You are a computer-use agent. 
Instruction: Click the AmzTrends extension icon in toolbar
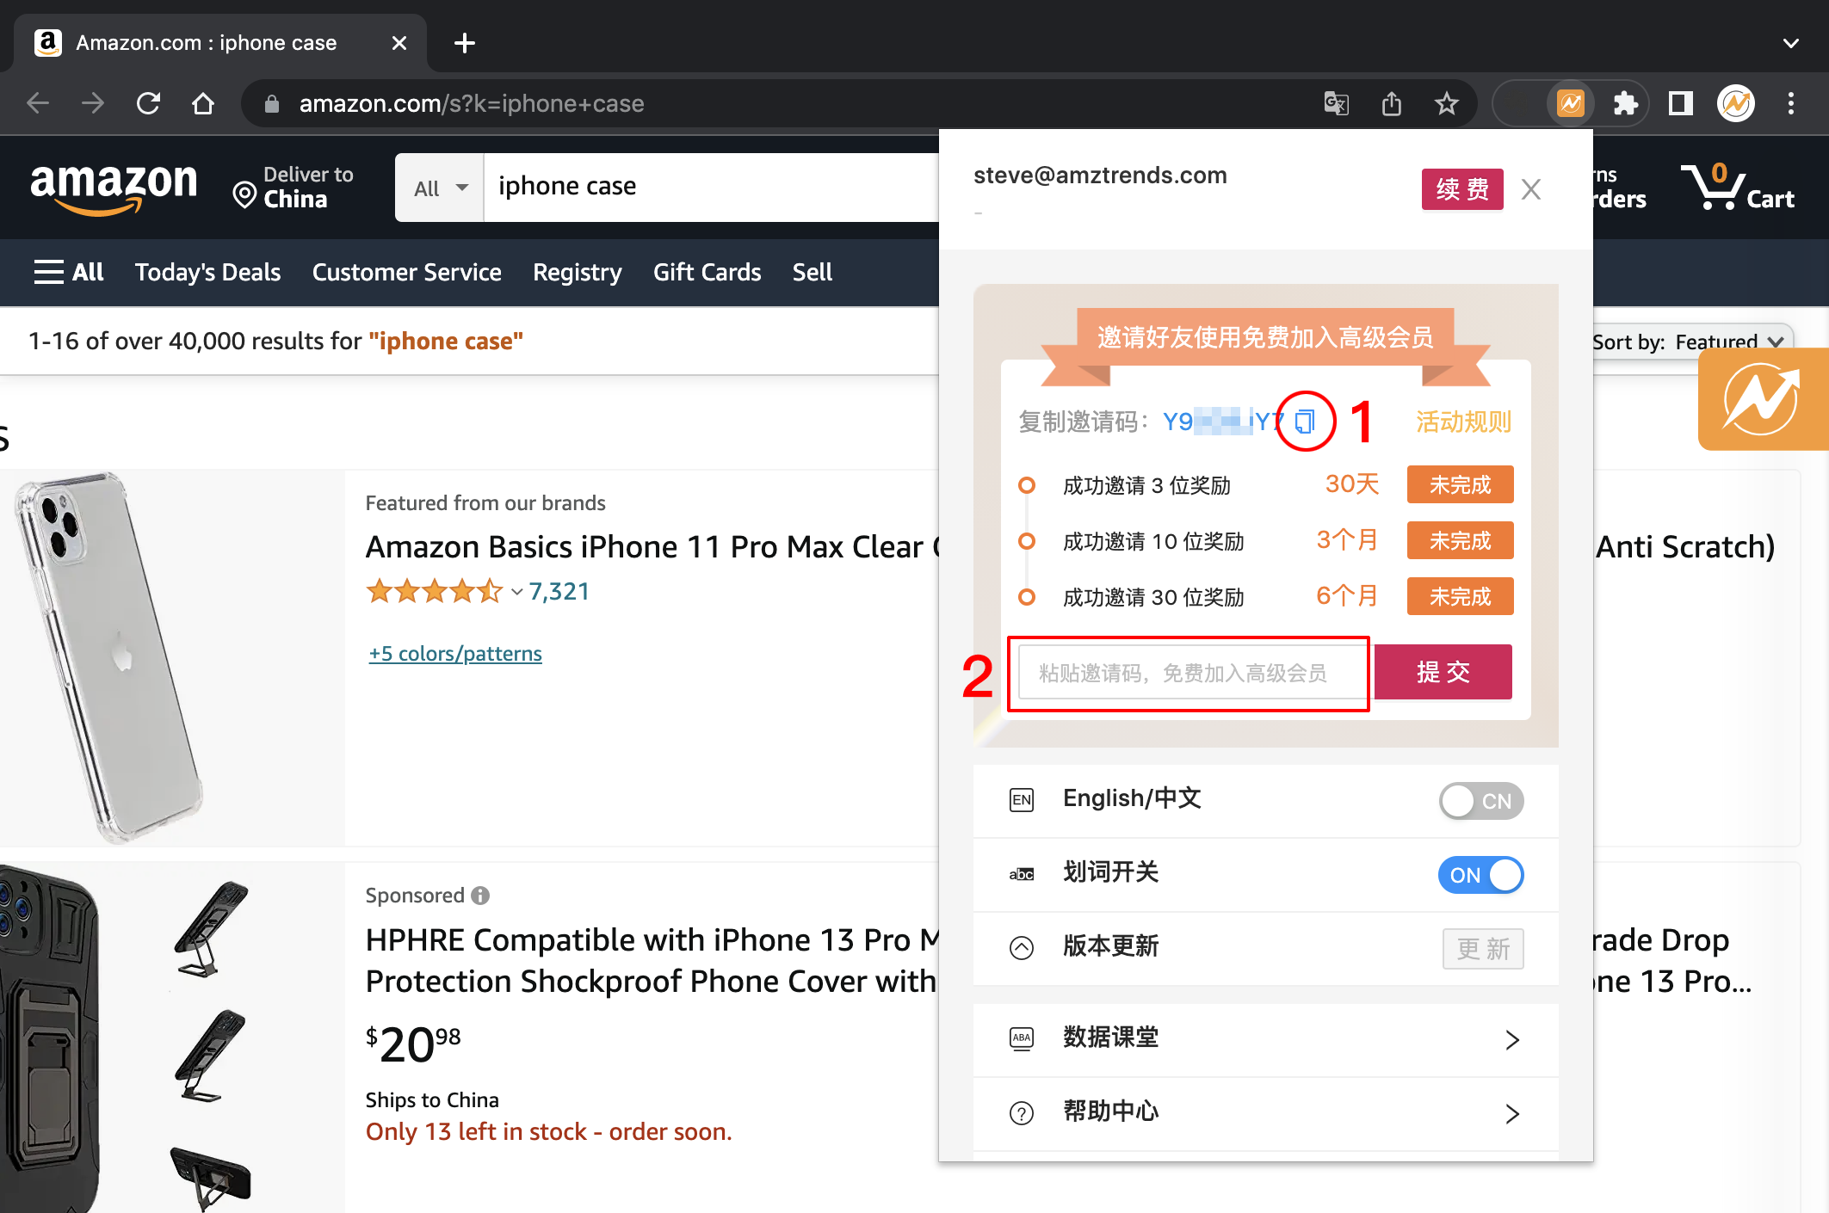click(1571, 104)
